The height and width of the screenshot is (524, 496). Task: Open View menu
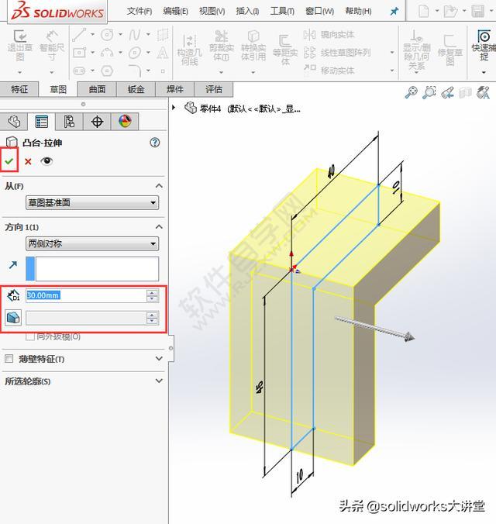pyautogui.click(x=212, y=12)
